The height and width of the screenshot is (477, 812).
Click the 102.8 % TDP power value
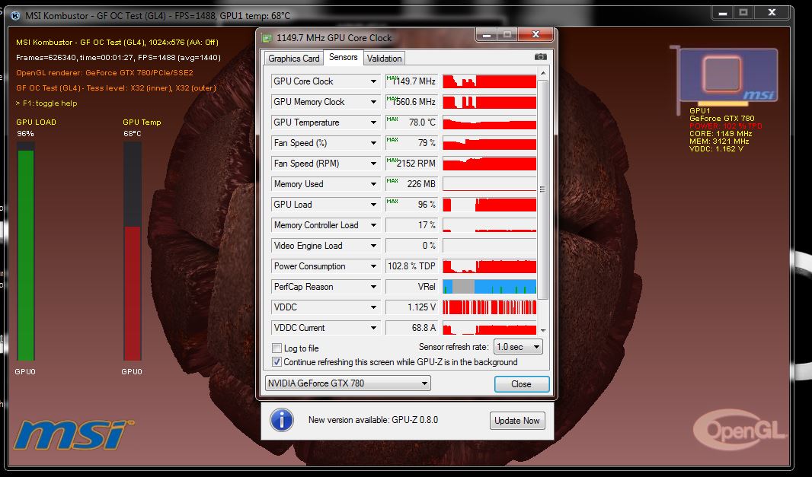coord(411,266)
